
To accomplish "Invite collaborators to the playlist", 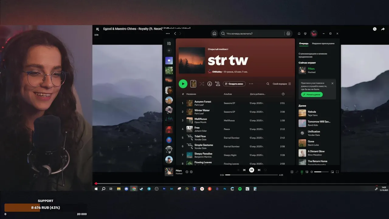I will pyautogui.click(x=217, y=84).
